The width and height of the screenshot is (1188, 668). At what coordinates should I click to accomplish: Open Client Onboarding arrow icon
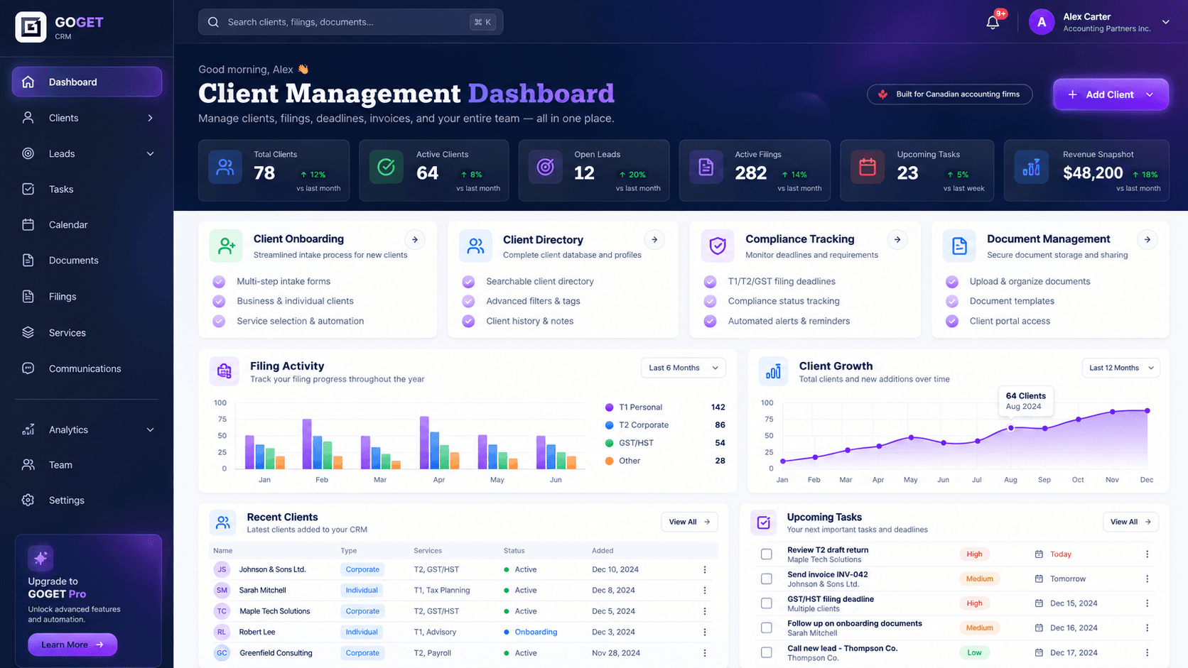coord(415,240)
